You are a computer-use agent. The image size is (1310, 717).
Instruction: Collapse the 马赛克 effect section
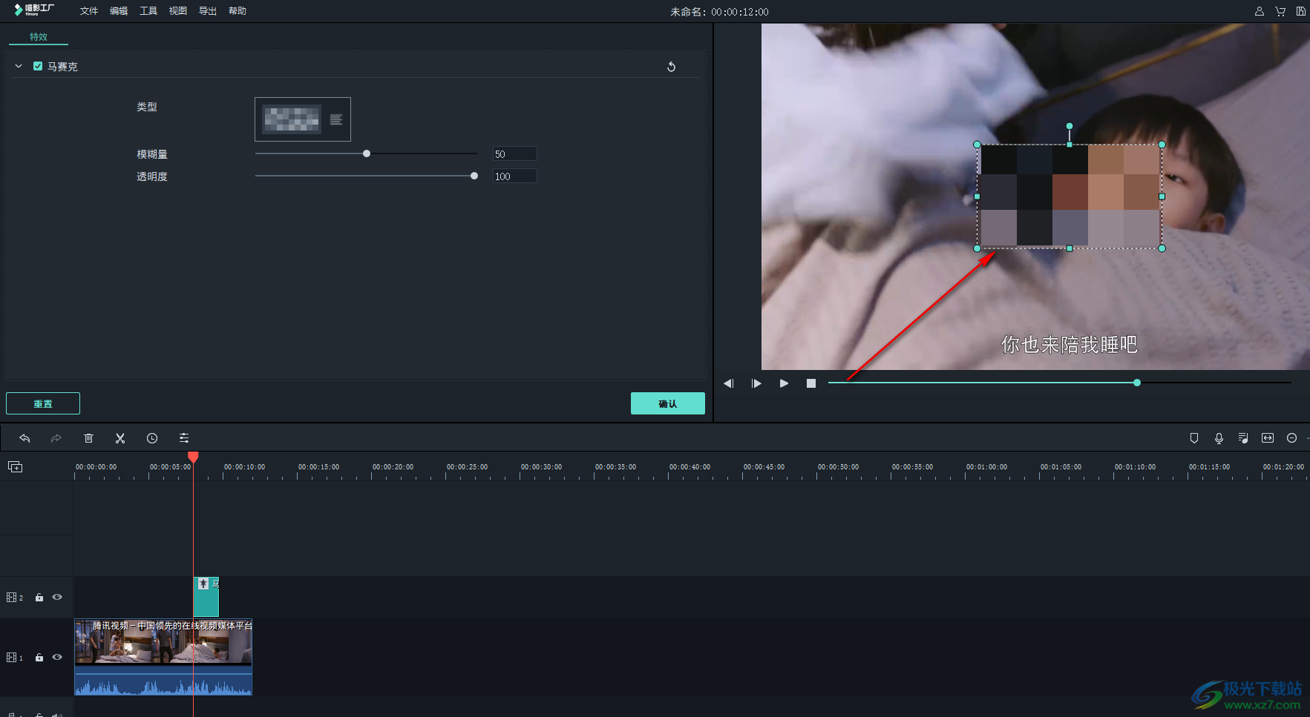[19, 66]
